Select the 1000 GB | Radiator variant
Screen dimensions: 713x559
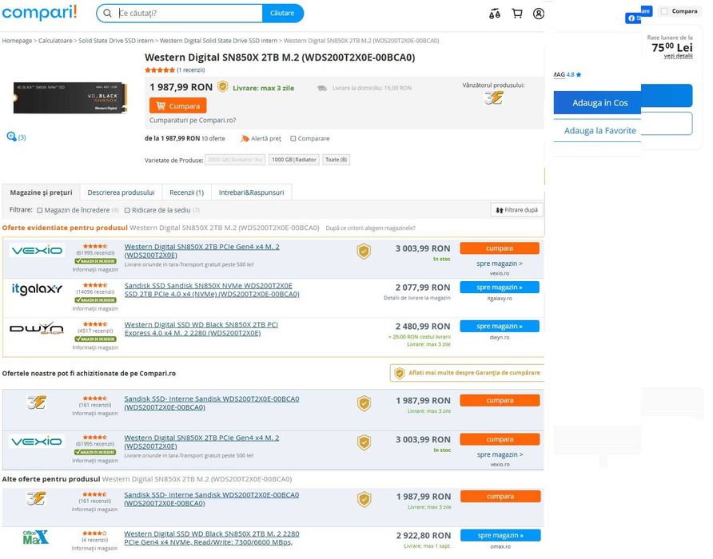(293, 160)
